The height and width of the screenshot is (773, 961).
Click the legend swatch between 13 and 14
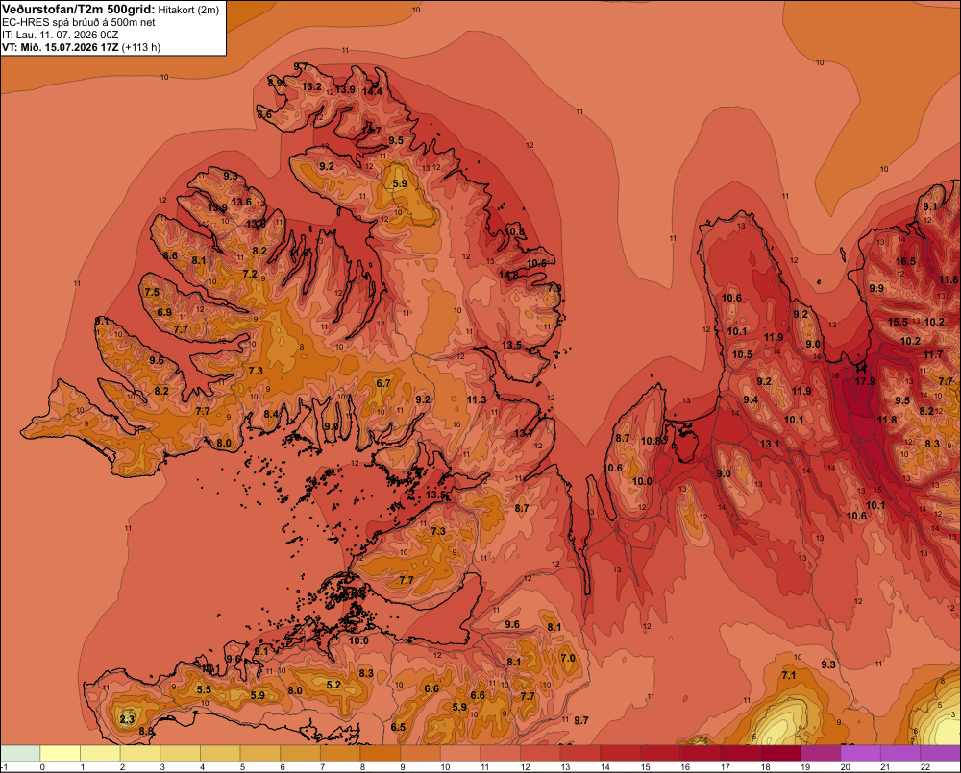tap(581, 753)
